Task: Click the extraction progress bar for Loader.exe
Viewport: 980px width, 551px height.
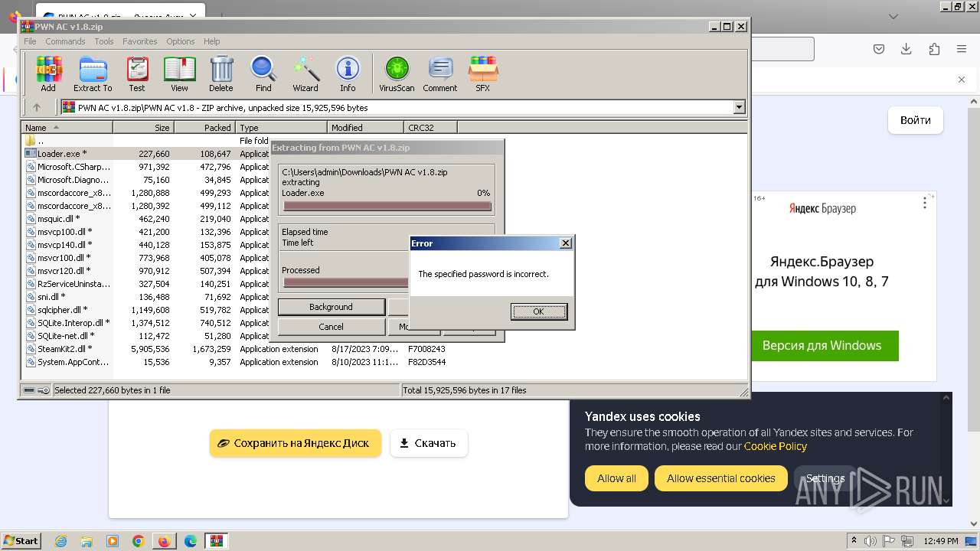Action: [x=387, y=206]
